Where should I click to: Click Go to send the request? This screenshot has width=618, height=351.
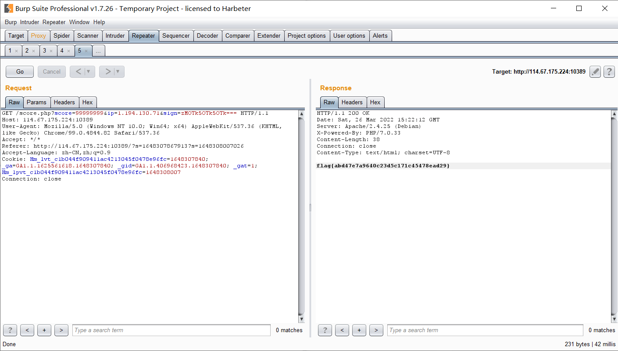(20, 72)
